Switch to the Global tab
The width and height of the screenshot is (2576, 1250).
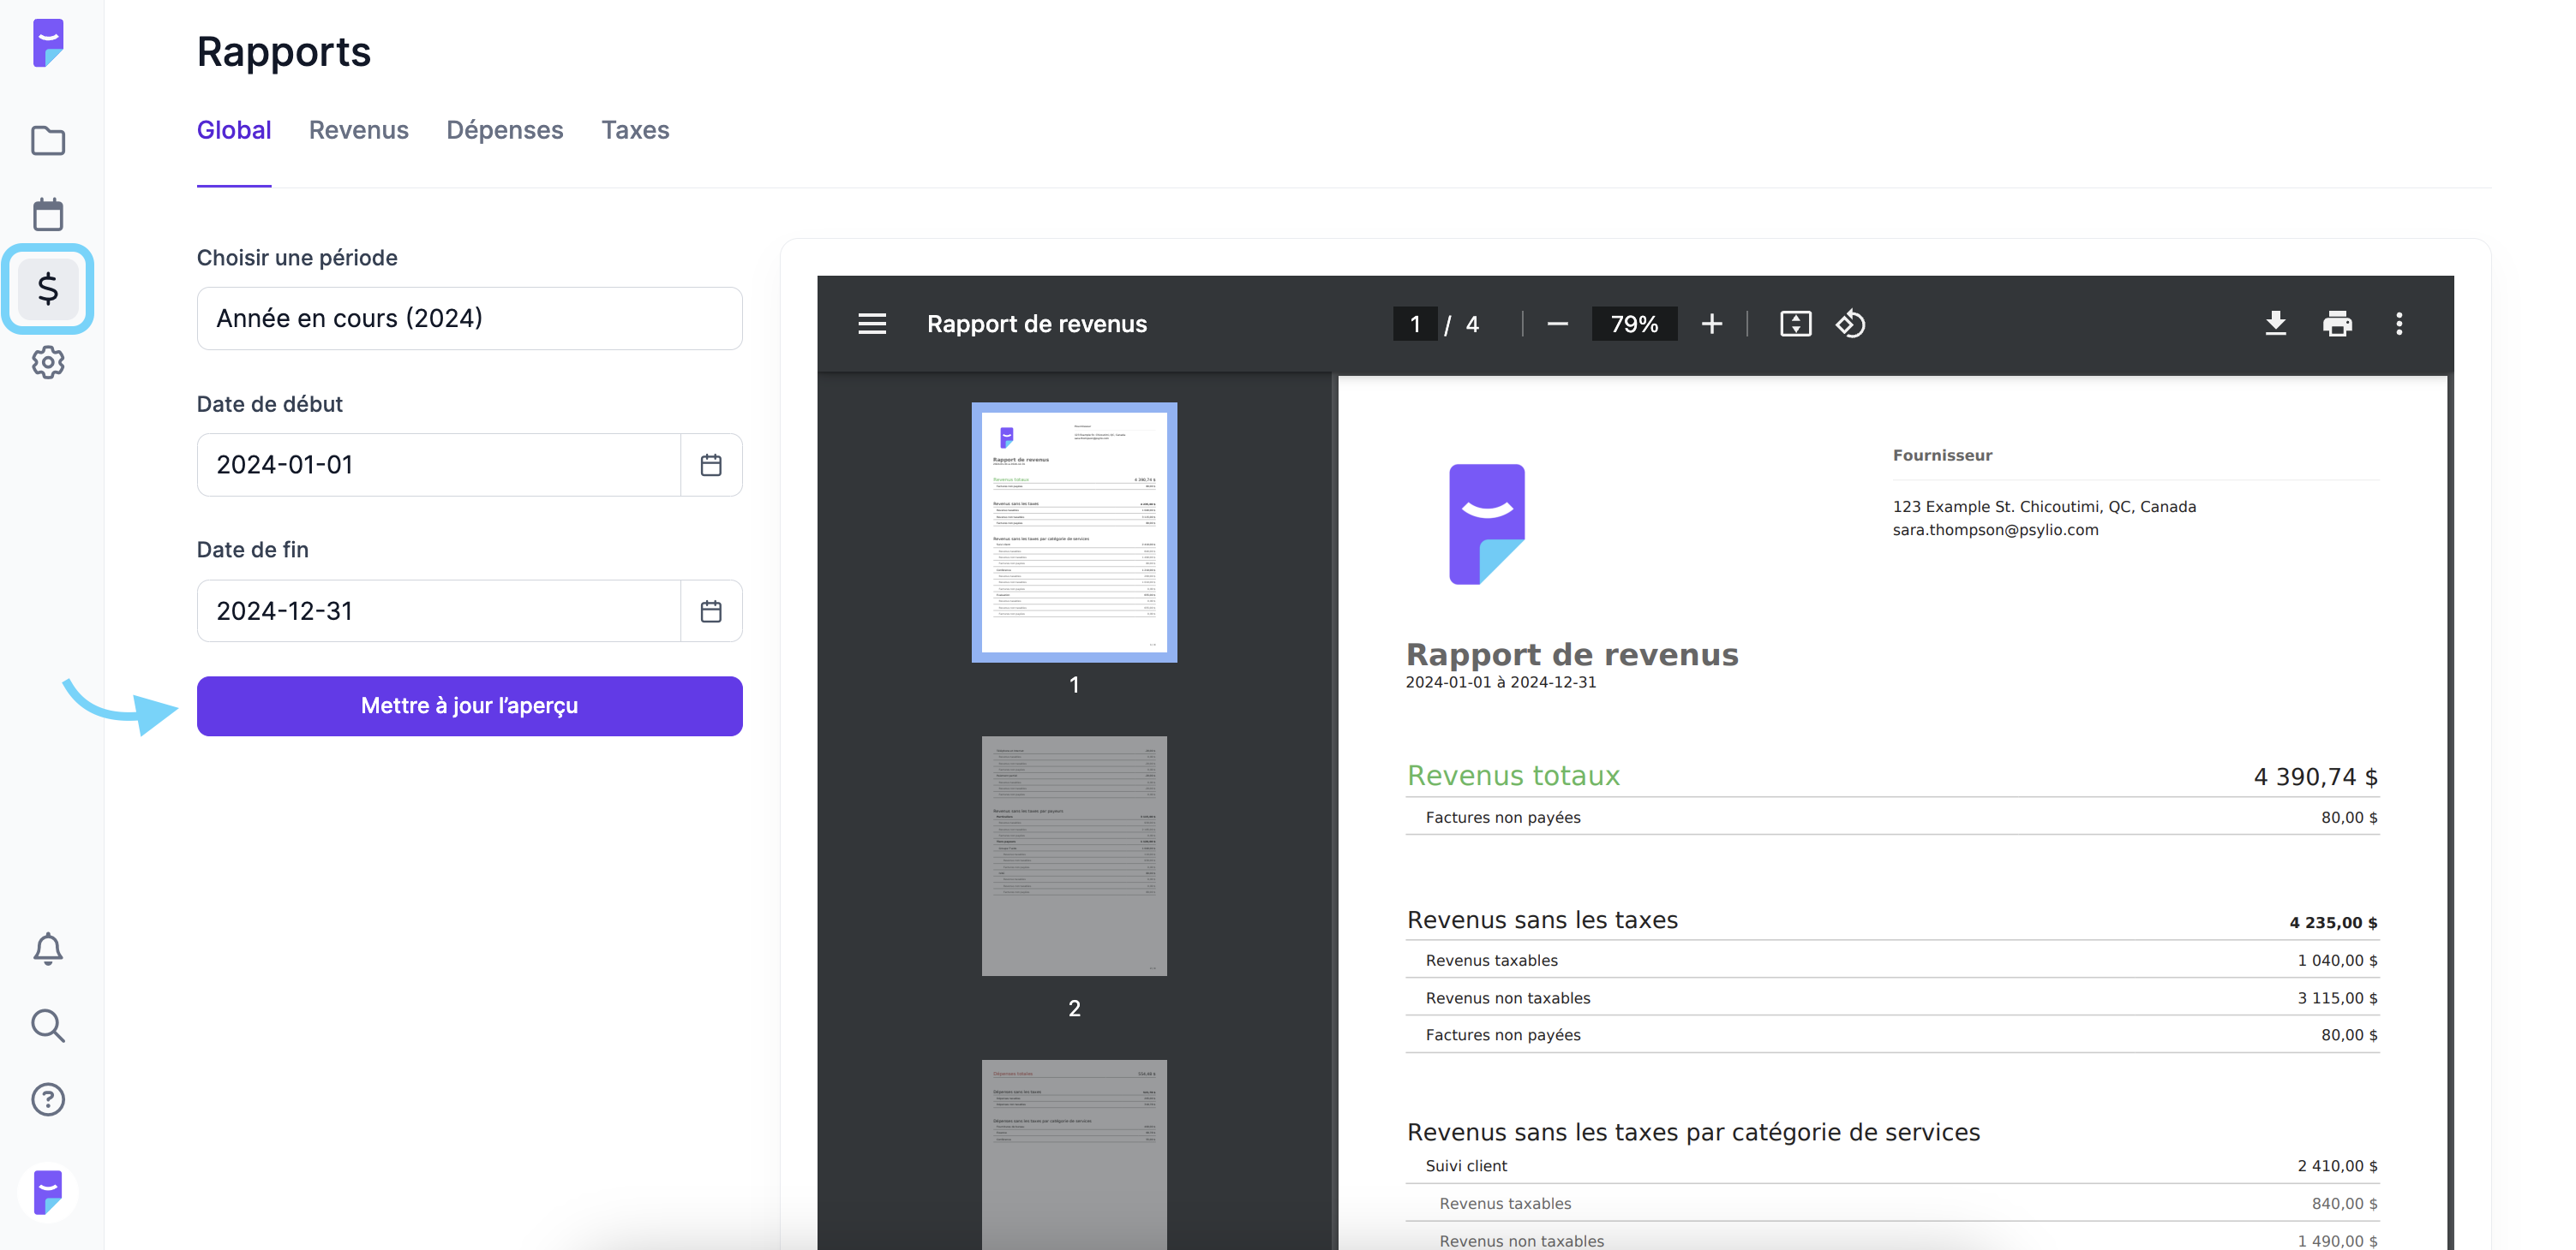click(234, 130)
